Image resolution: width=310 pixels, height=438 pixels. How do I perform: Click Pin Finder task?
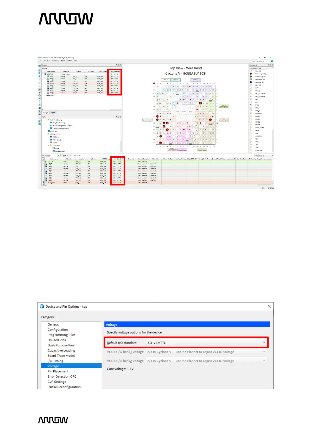[54, 131]
